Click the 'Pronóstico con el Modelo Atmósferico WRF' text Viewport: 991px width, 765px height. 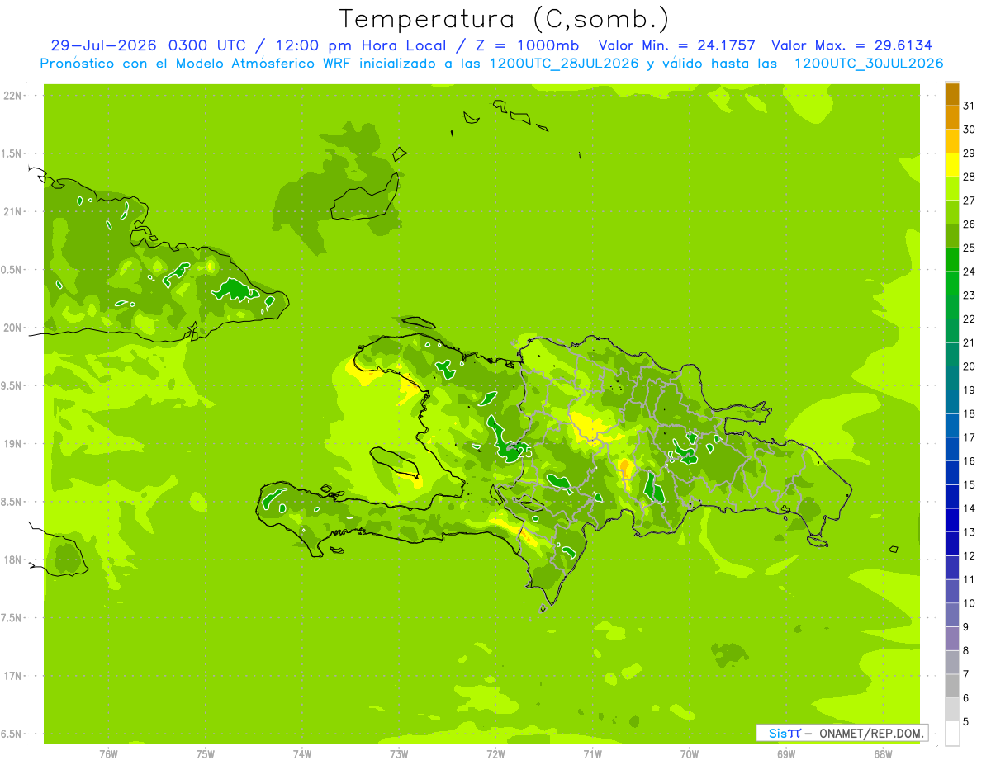pyautogui.click(x=197, y=64)
